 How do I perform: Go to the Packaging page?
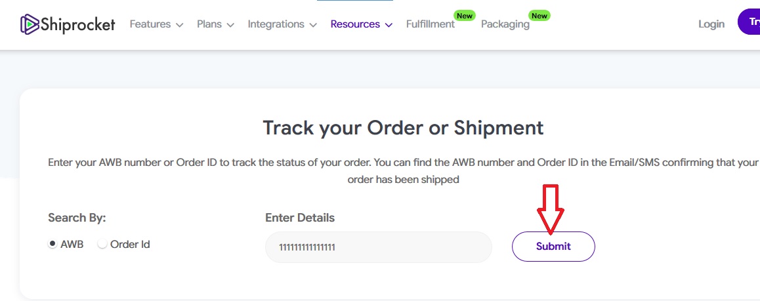click(505, 24)
